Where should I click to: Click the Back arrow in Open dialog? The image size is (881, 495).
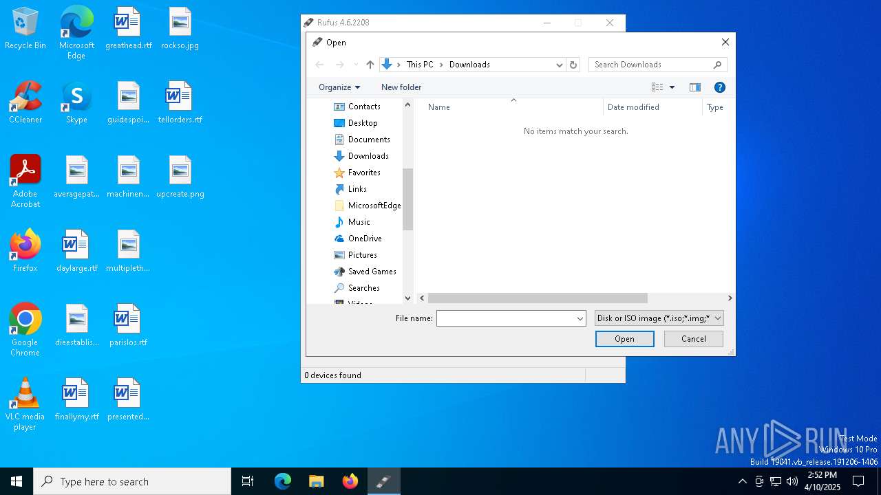(319, 65)
